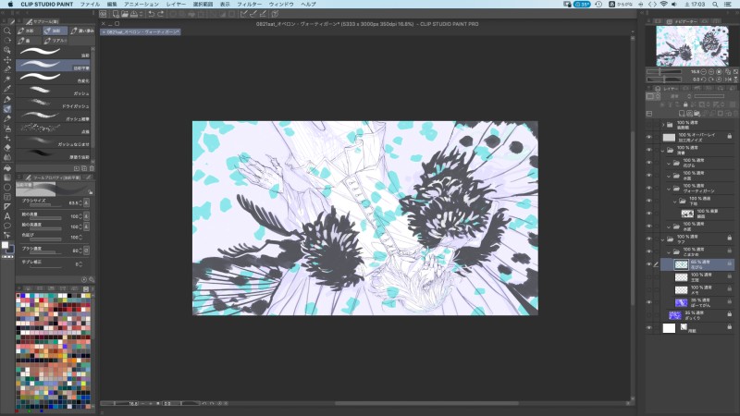
Task: Open the アニメーション menu
Action: (142, 5)
